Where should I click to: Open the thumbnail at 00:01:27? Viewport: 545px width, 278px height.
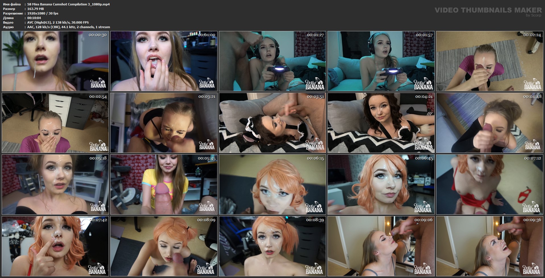(x=272, y=61)
